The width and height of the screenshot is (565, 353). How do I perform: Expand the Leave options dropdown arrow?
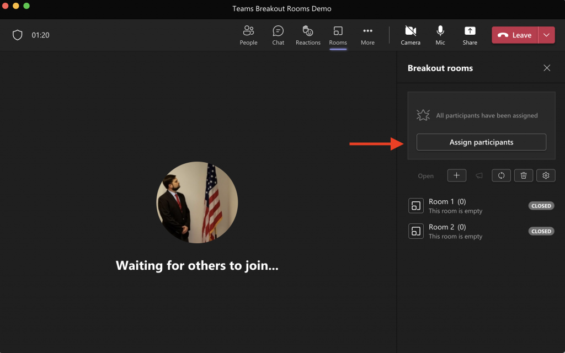(546, 35)
